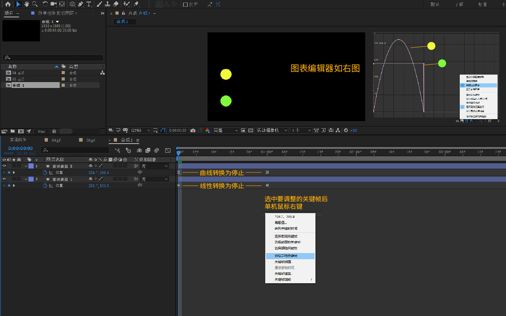506x316 pixels.
Task: Choose 关键帧辅助 in the context menu
Action: (290, 279)
